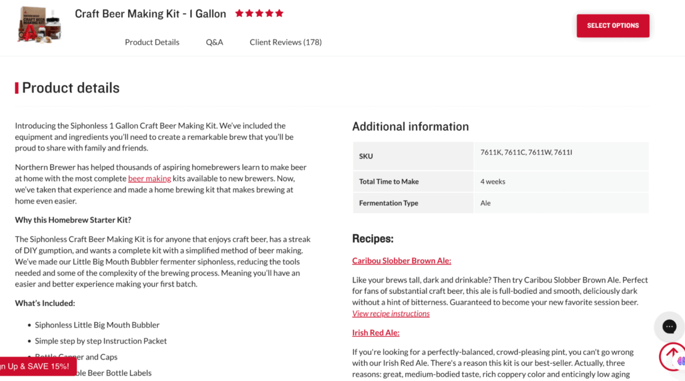Viewport: 685px width, 381px height.
Task: Open the Irish Red Ale link
Action: click(375, 333)
